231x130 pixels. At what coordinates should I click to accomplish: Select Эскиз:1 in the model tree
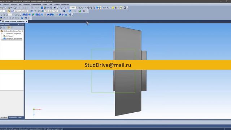pos(10,36)
